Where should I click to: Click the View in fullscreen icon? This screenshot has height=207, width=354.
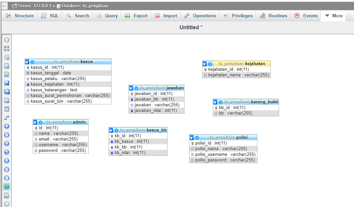click(7, 49)
